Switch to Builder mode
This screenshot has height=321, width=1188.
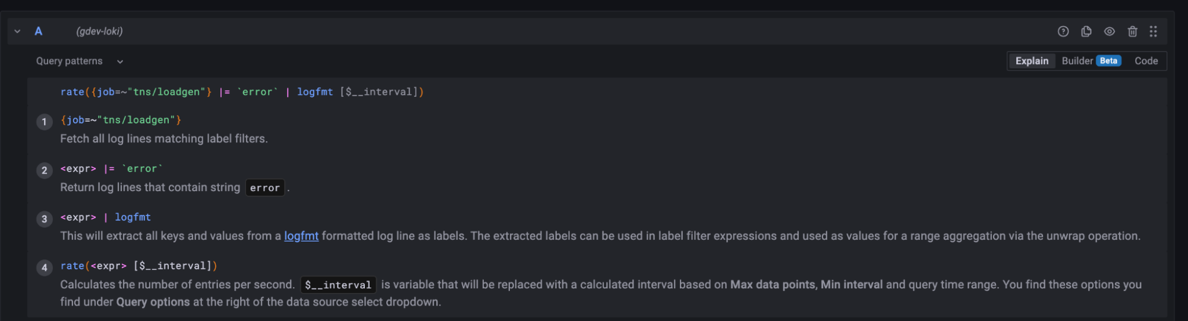[1077, 61]
